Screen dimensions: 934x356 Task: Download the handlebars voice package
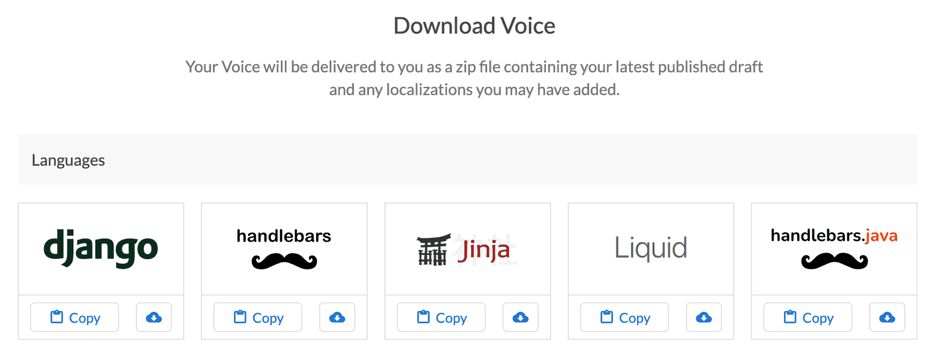(x=337, y=317)
